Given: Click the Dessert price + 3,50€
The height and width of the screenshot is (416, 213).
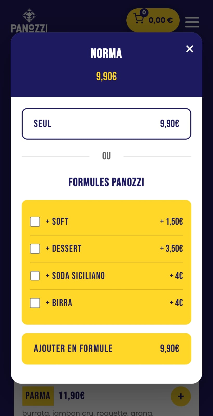Looking at the screenshot, I should pyautogui.click(x=171, y=249).
